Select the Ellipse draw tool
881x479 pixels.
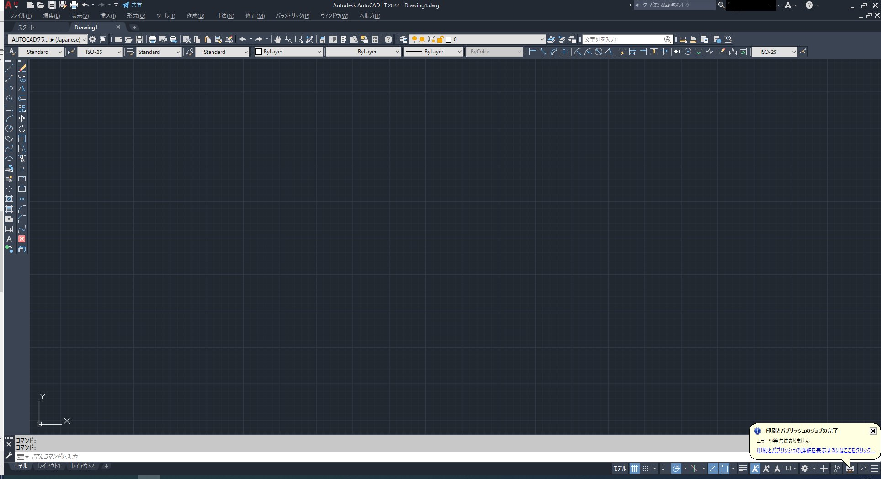tap(9, 159)
